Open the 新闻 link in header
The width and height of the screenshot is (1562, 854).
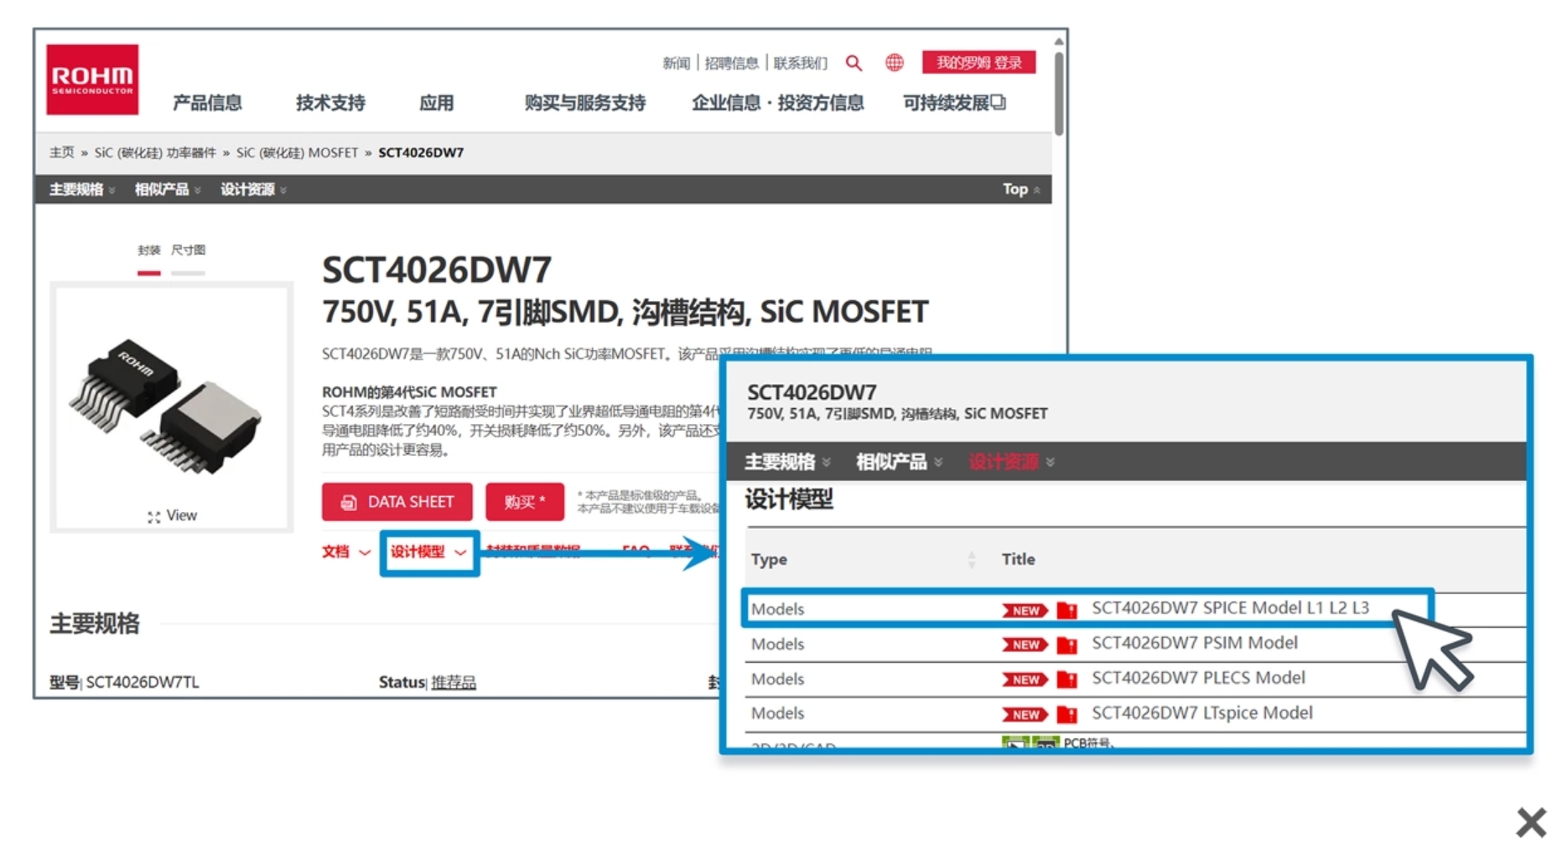[676, 63]
